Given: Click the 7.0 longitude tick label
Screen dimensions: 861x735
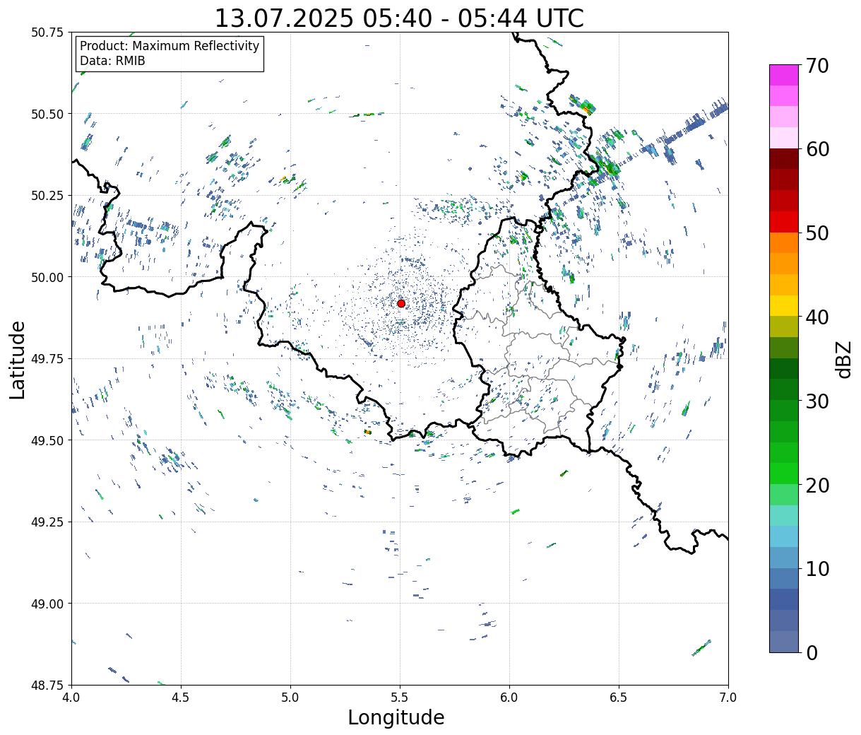Looking at the screenshot, I should (728, 697).
